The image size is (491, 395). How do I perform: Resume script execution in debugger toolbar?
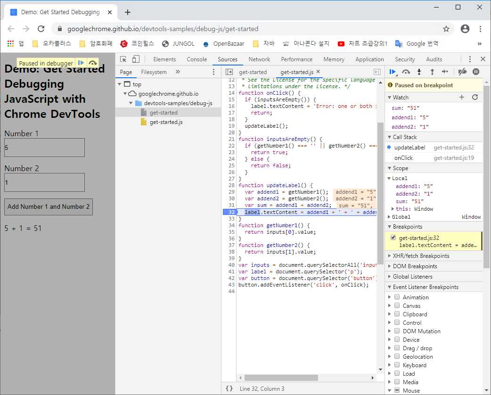[393, 72]
